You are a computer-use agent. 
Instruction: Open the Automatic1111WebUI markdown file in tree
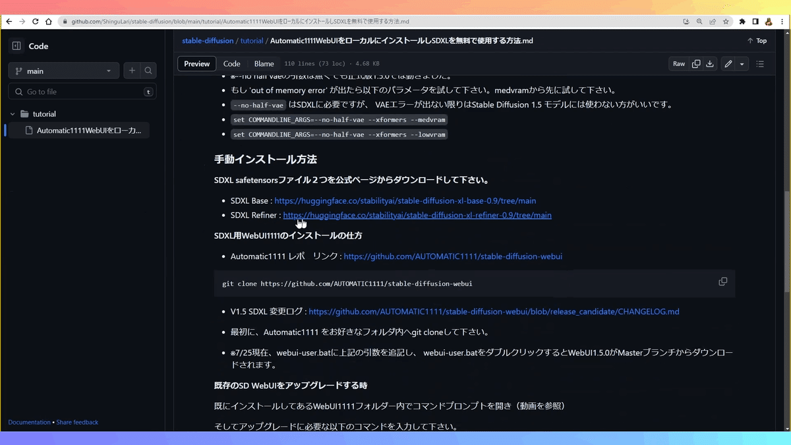[88, 131]
